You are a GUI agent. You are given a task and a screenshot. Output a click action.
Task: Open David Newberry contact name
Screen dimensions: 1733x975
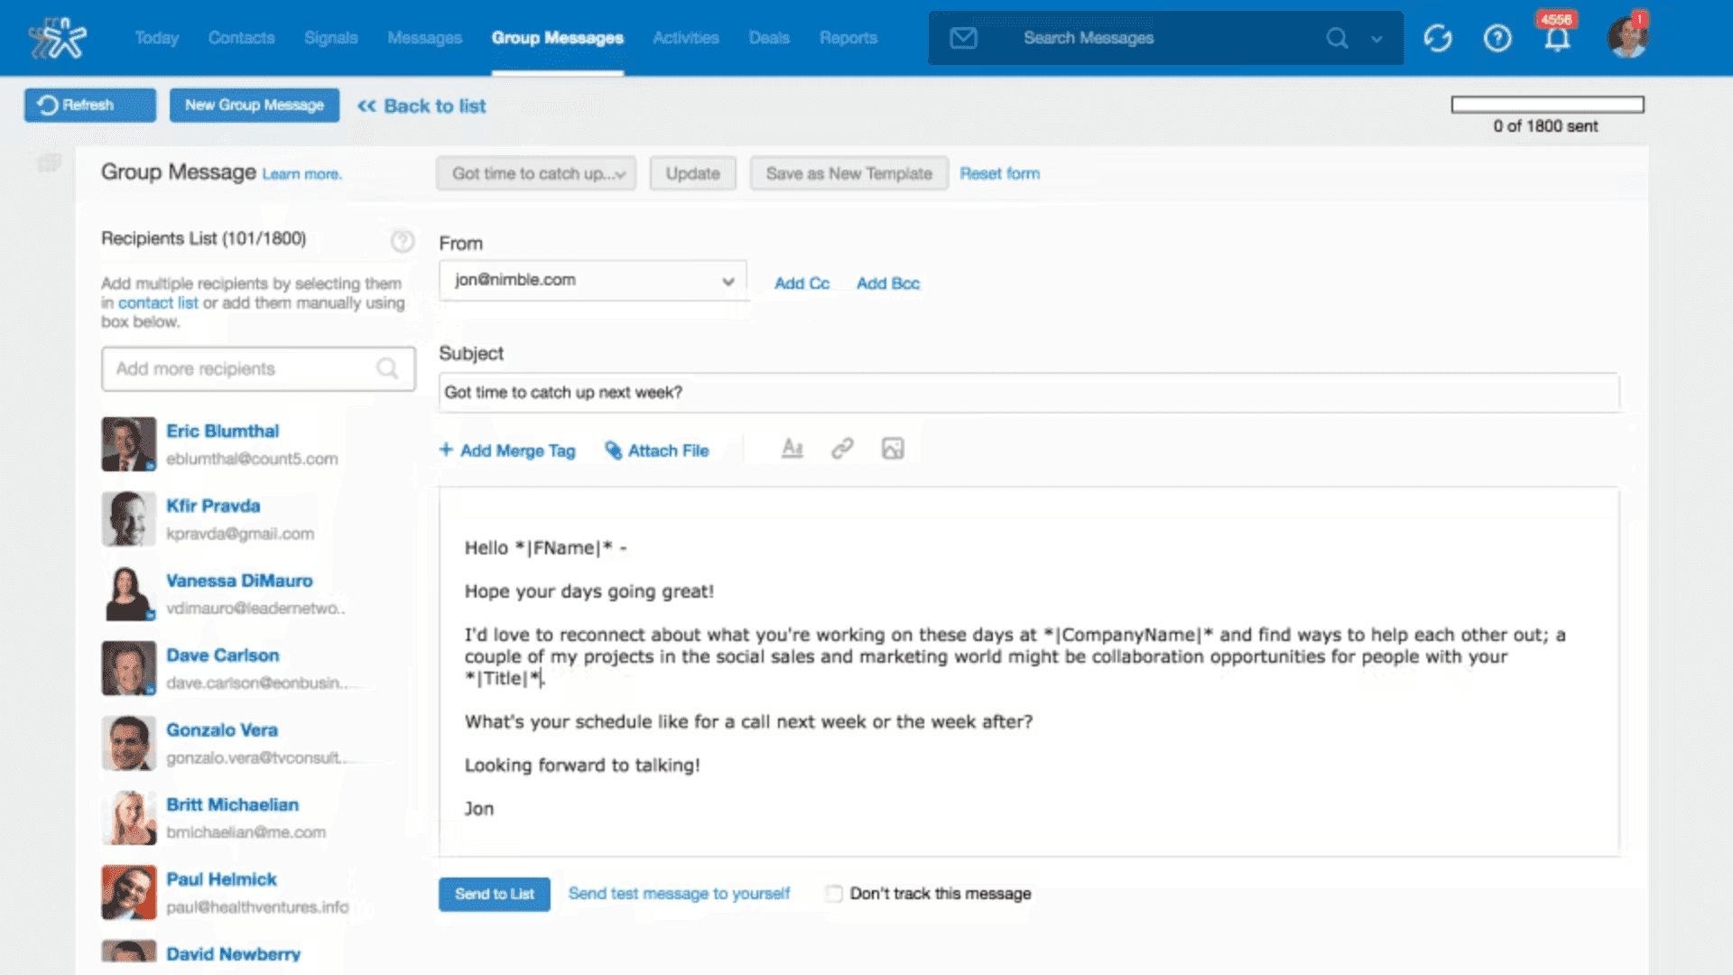[233, 954]
